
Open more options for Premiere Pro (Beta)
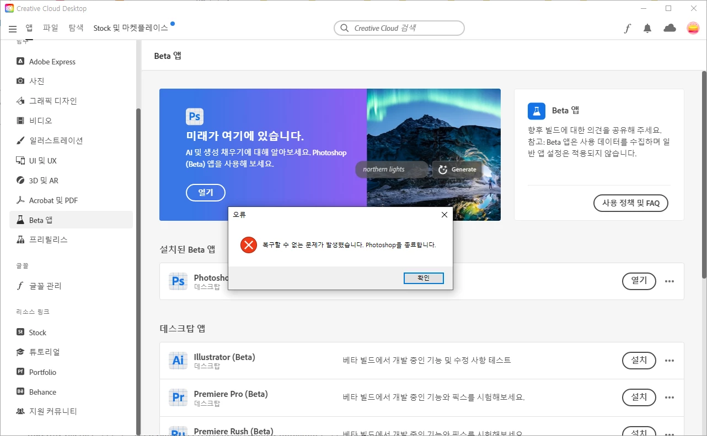(x=669, y=397)
